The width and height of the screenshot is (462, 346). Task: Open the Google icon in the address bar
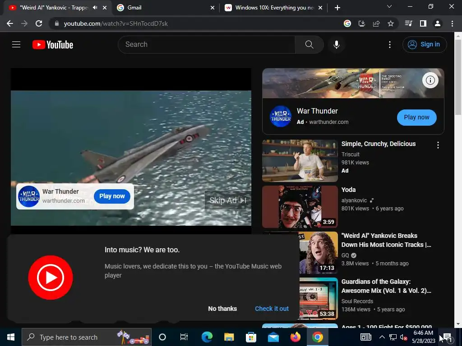347,23
